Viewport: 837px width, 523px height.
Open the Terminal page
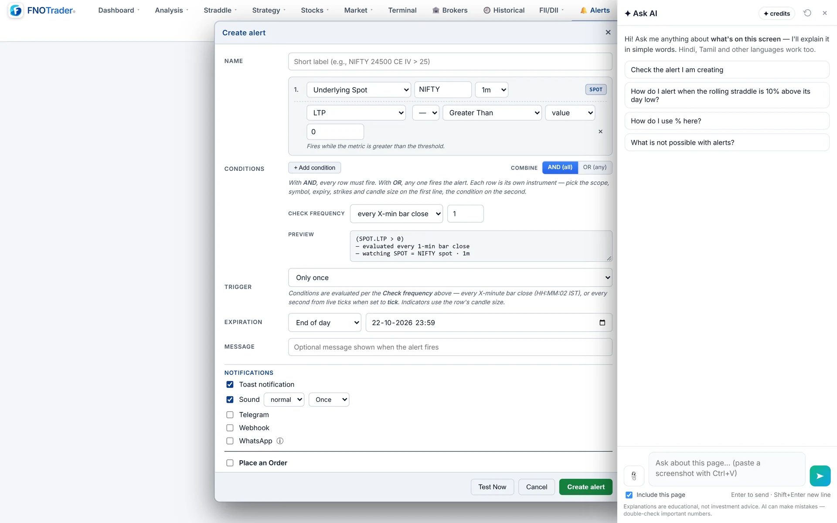tap(402, 10)
